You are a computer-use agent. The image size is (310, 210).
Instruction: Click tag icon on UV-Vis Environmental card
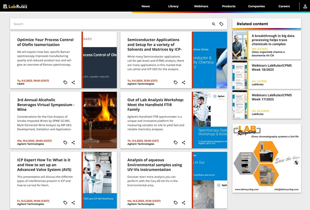click(176, 203)
